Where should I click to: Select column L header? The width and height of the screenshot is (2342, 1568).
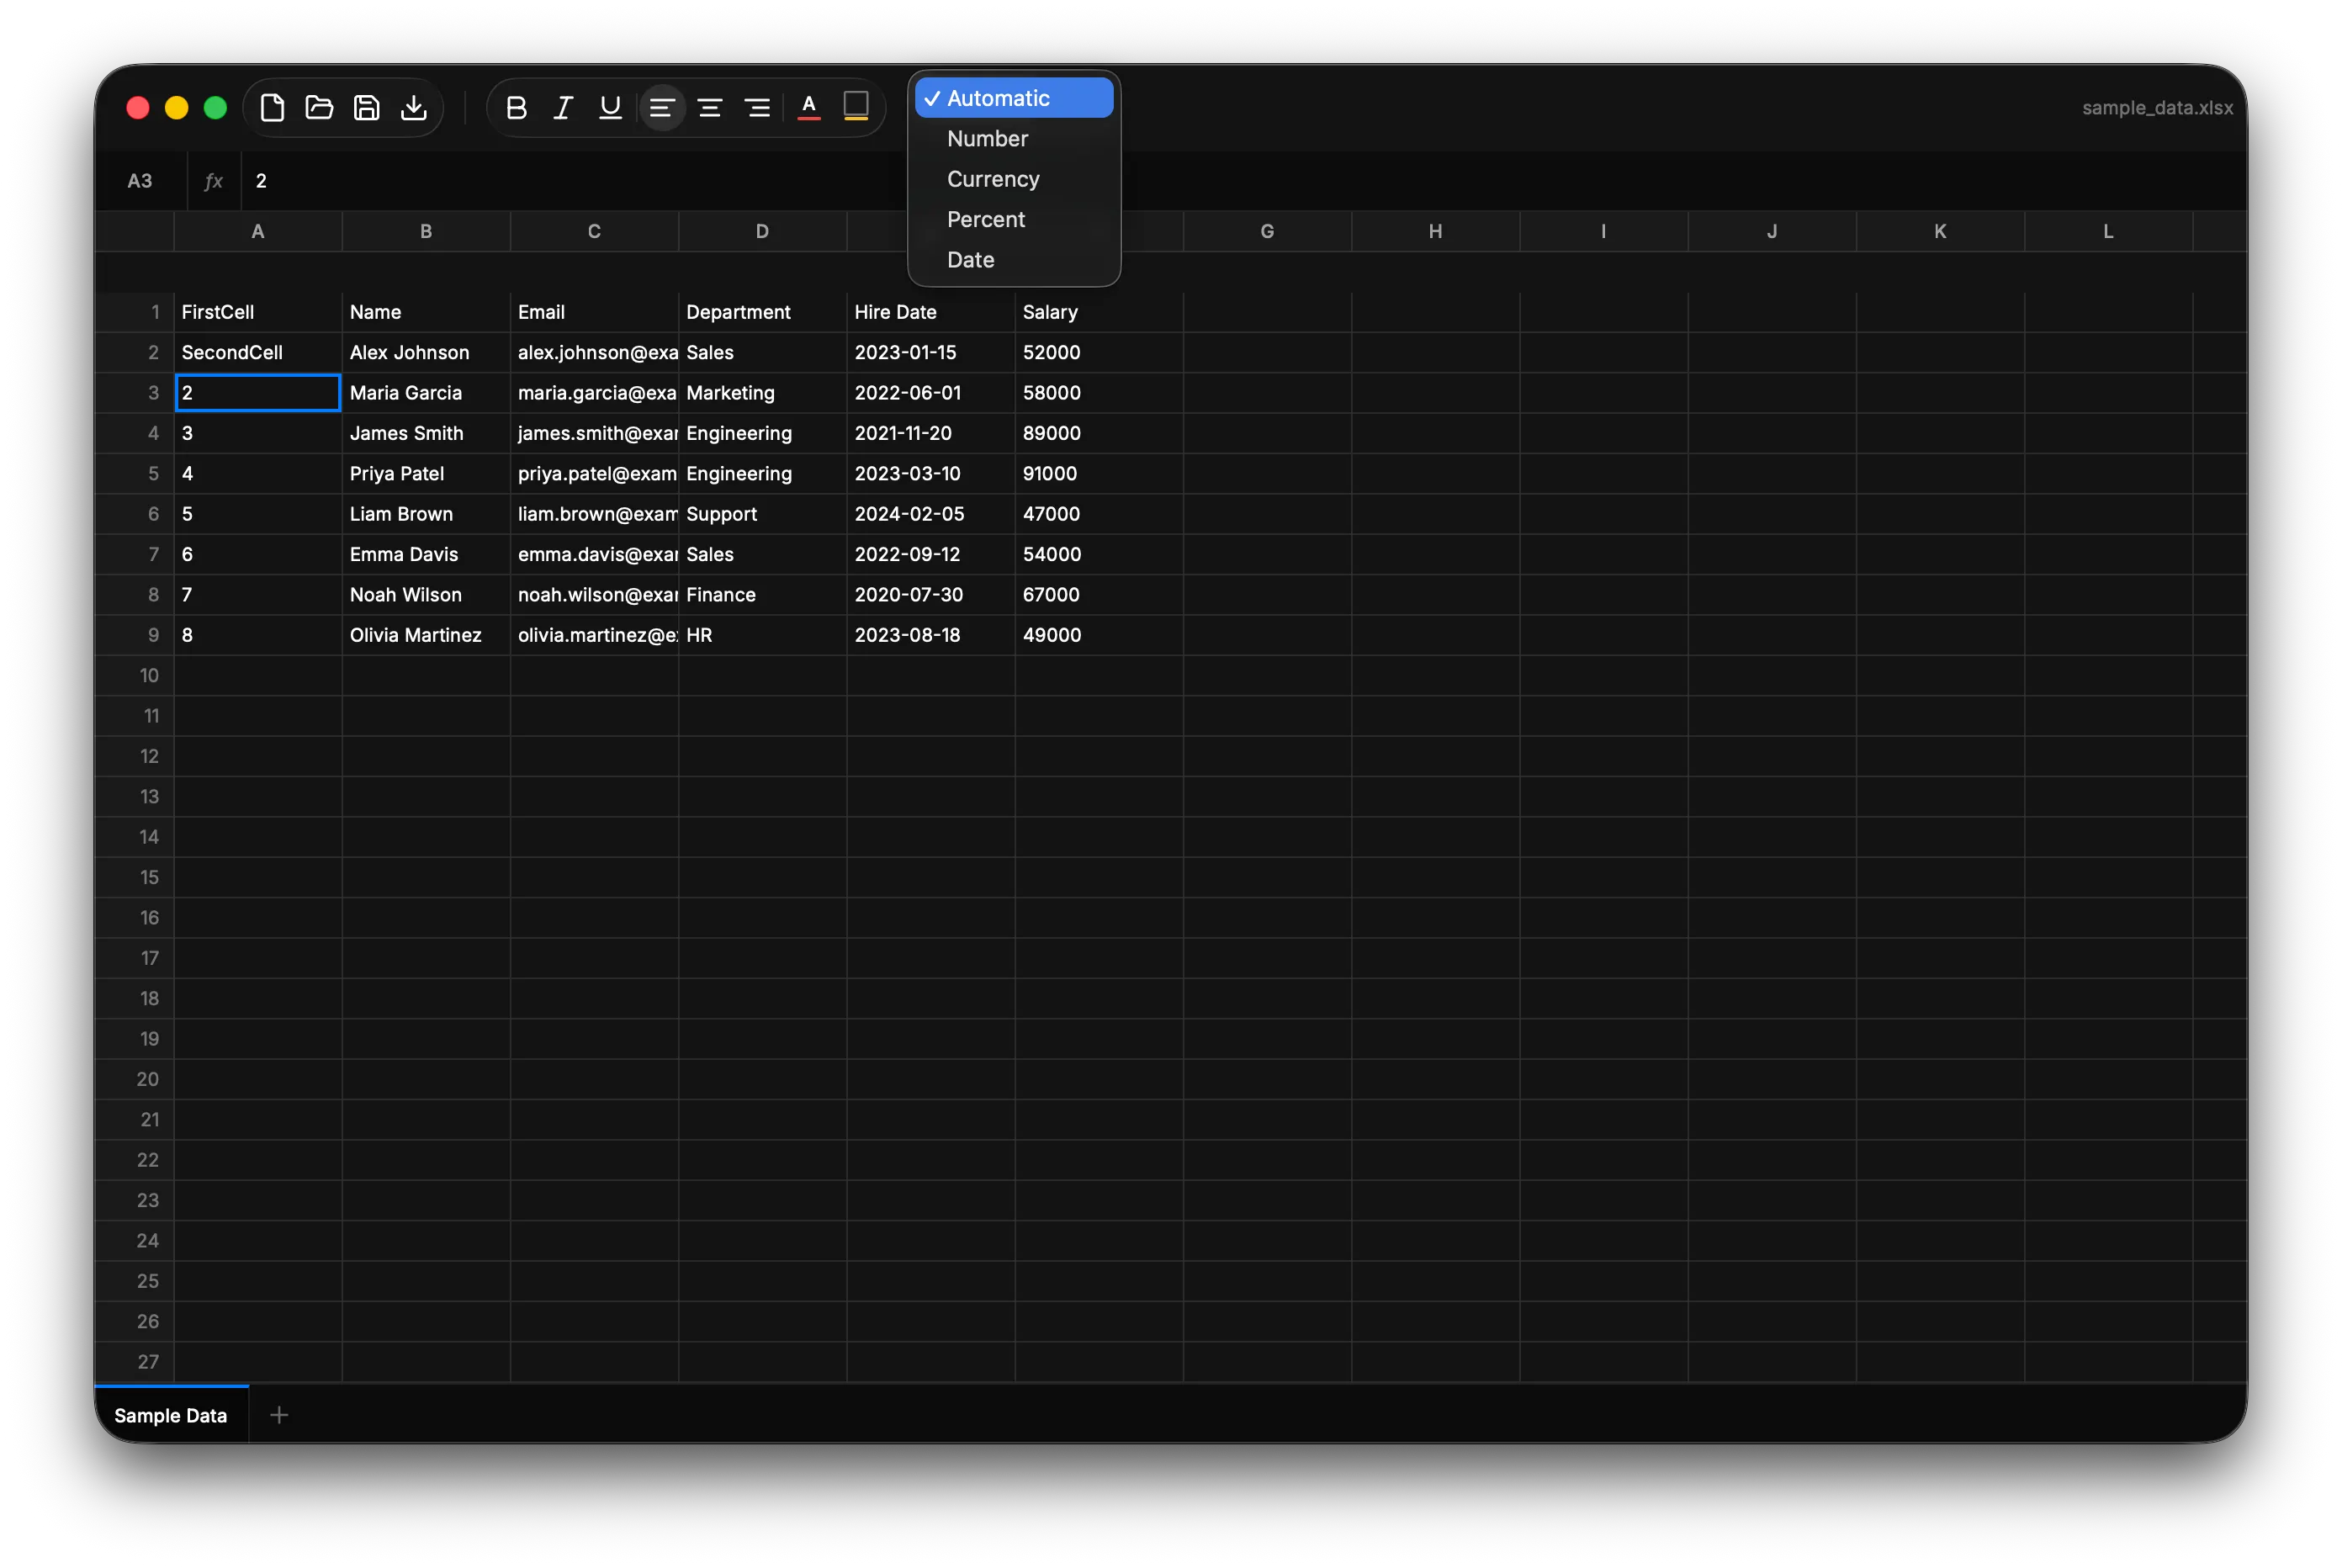pyautogui.click(x=2108, y=232)
